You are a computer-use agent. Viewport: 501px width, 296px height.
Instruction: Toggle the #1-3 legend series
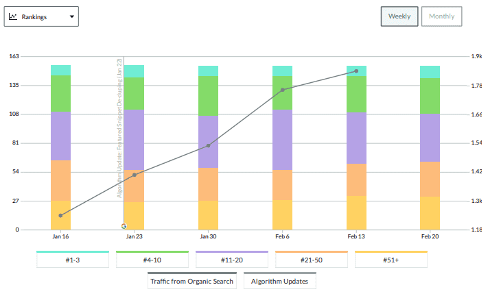[x=73, y=260]
